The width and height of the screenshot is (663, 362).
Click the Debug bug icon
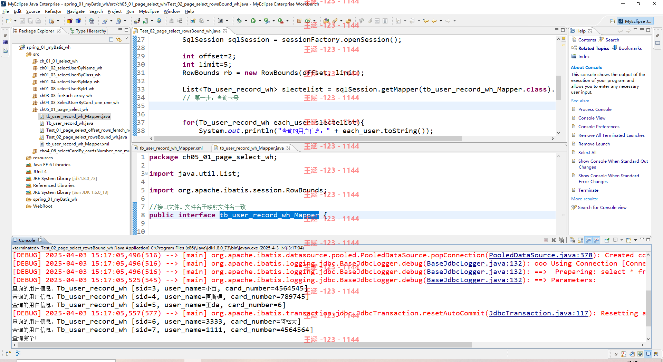[x=239, y=21]
